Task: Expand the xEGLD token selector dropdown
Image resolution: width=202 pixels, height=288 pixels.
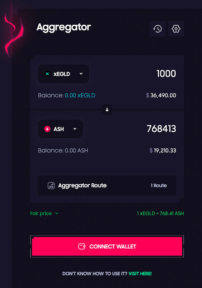Action: click(81, 74)
